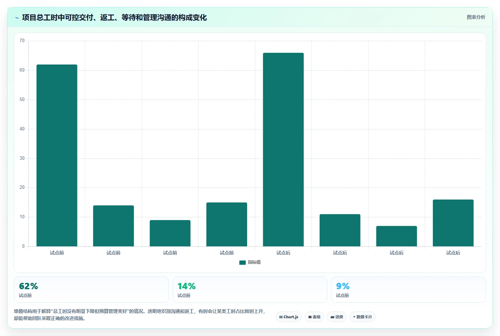Click the blue lightning icon beside the title
Viewport: 500px width, 336px height.
pyautogui.click(x=17, y=18)
